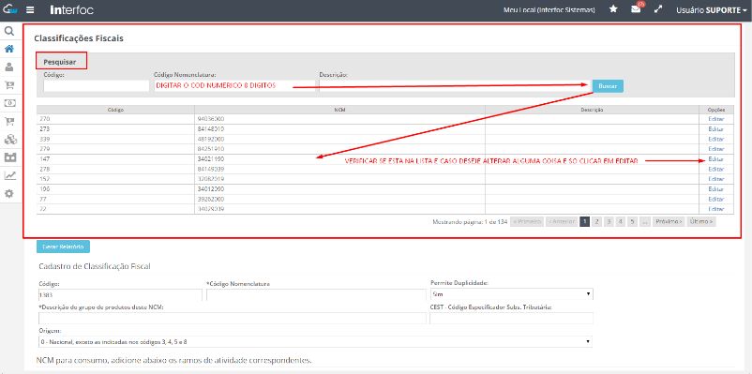Click Editar for NCM 94036000 row
Screen dimensions: 752x374
[x=715, y=119]
